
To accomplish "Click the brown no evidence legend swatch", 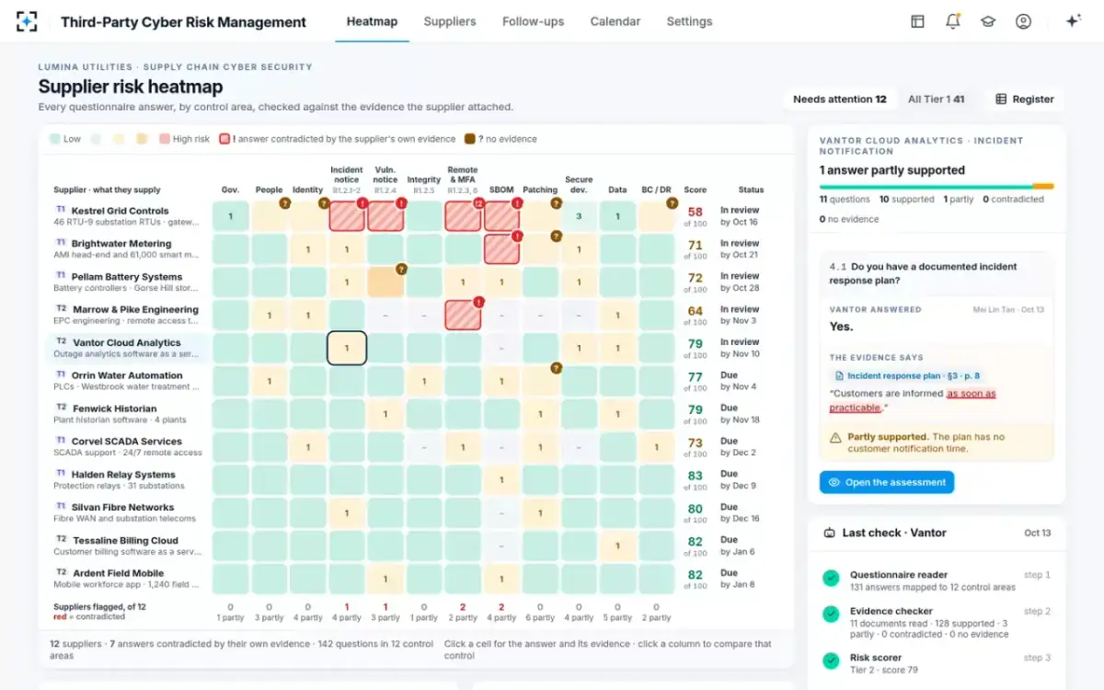I will [469, 139].
